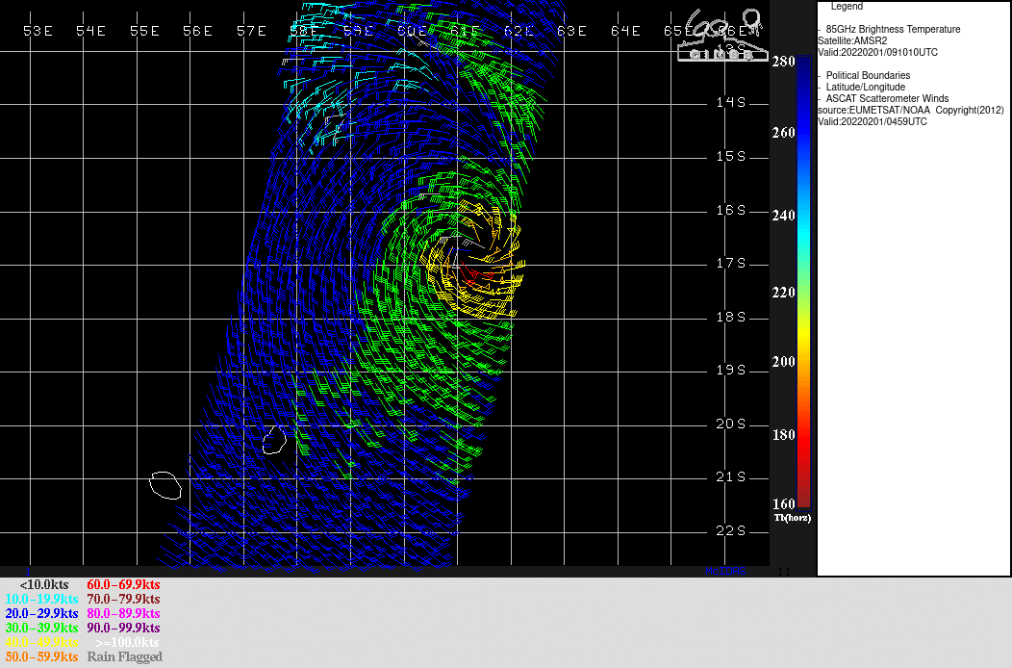Screen dimensions: 1012x668
Task: Click the 200 label on the color scale
Action: (x=783, y=362)
